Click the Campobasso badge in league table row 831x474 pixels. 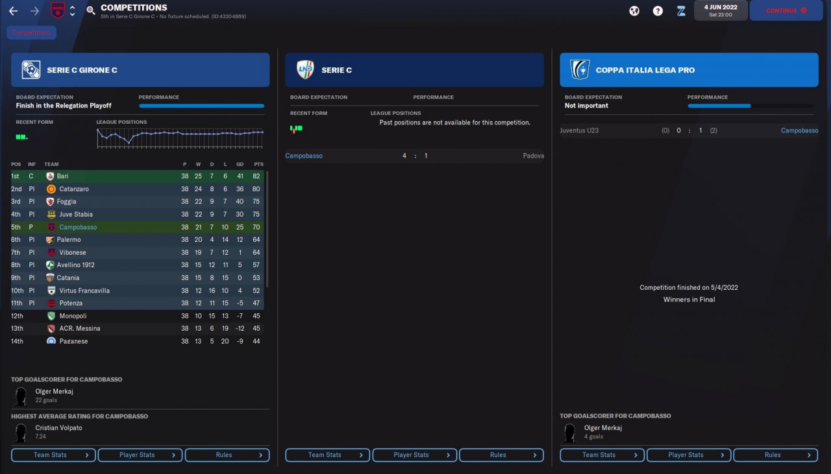pos(51,227)
